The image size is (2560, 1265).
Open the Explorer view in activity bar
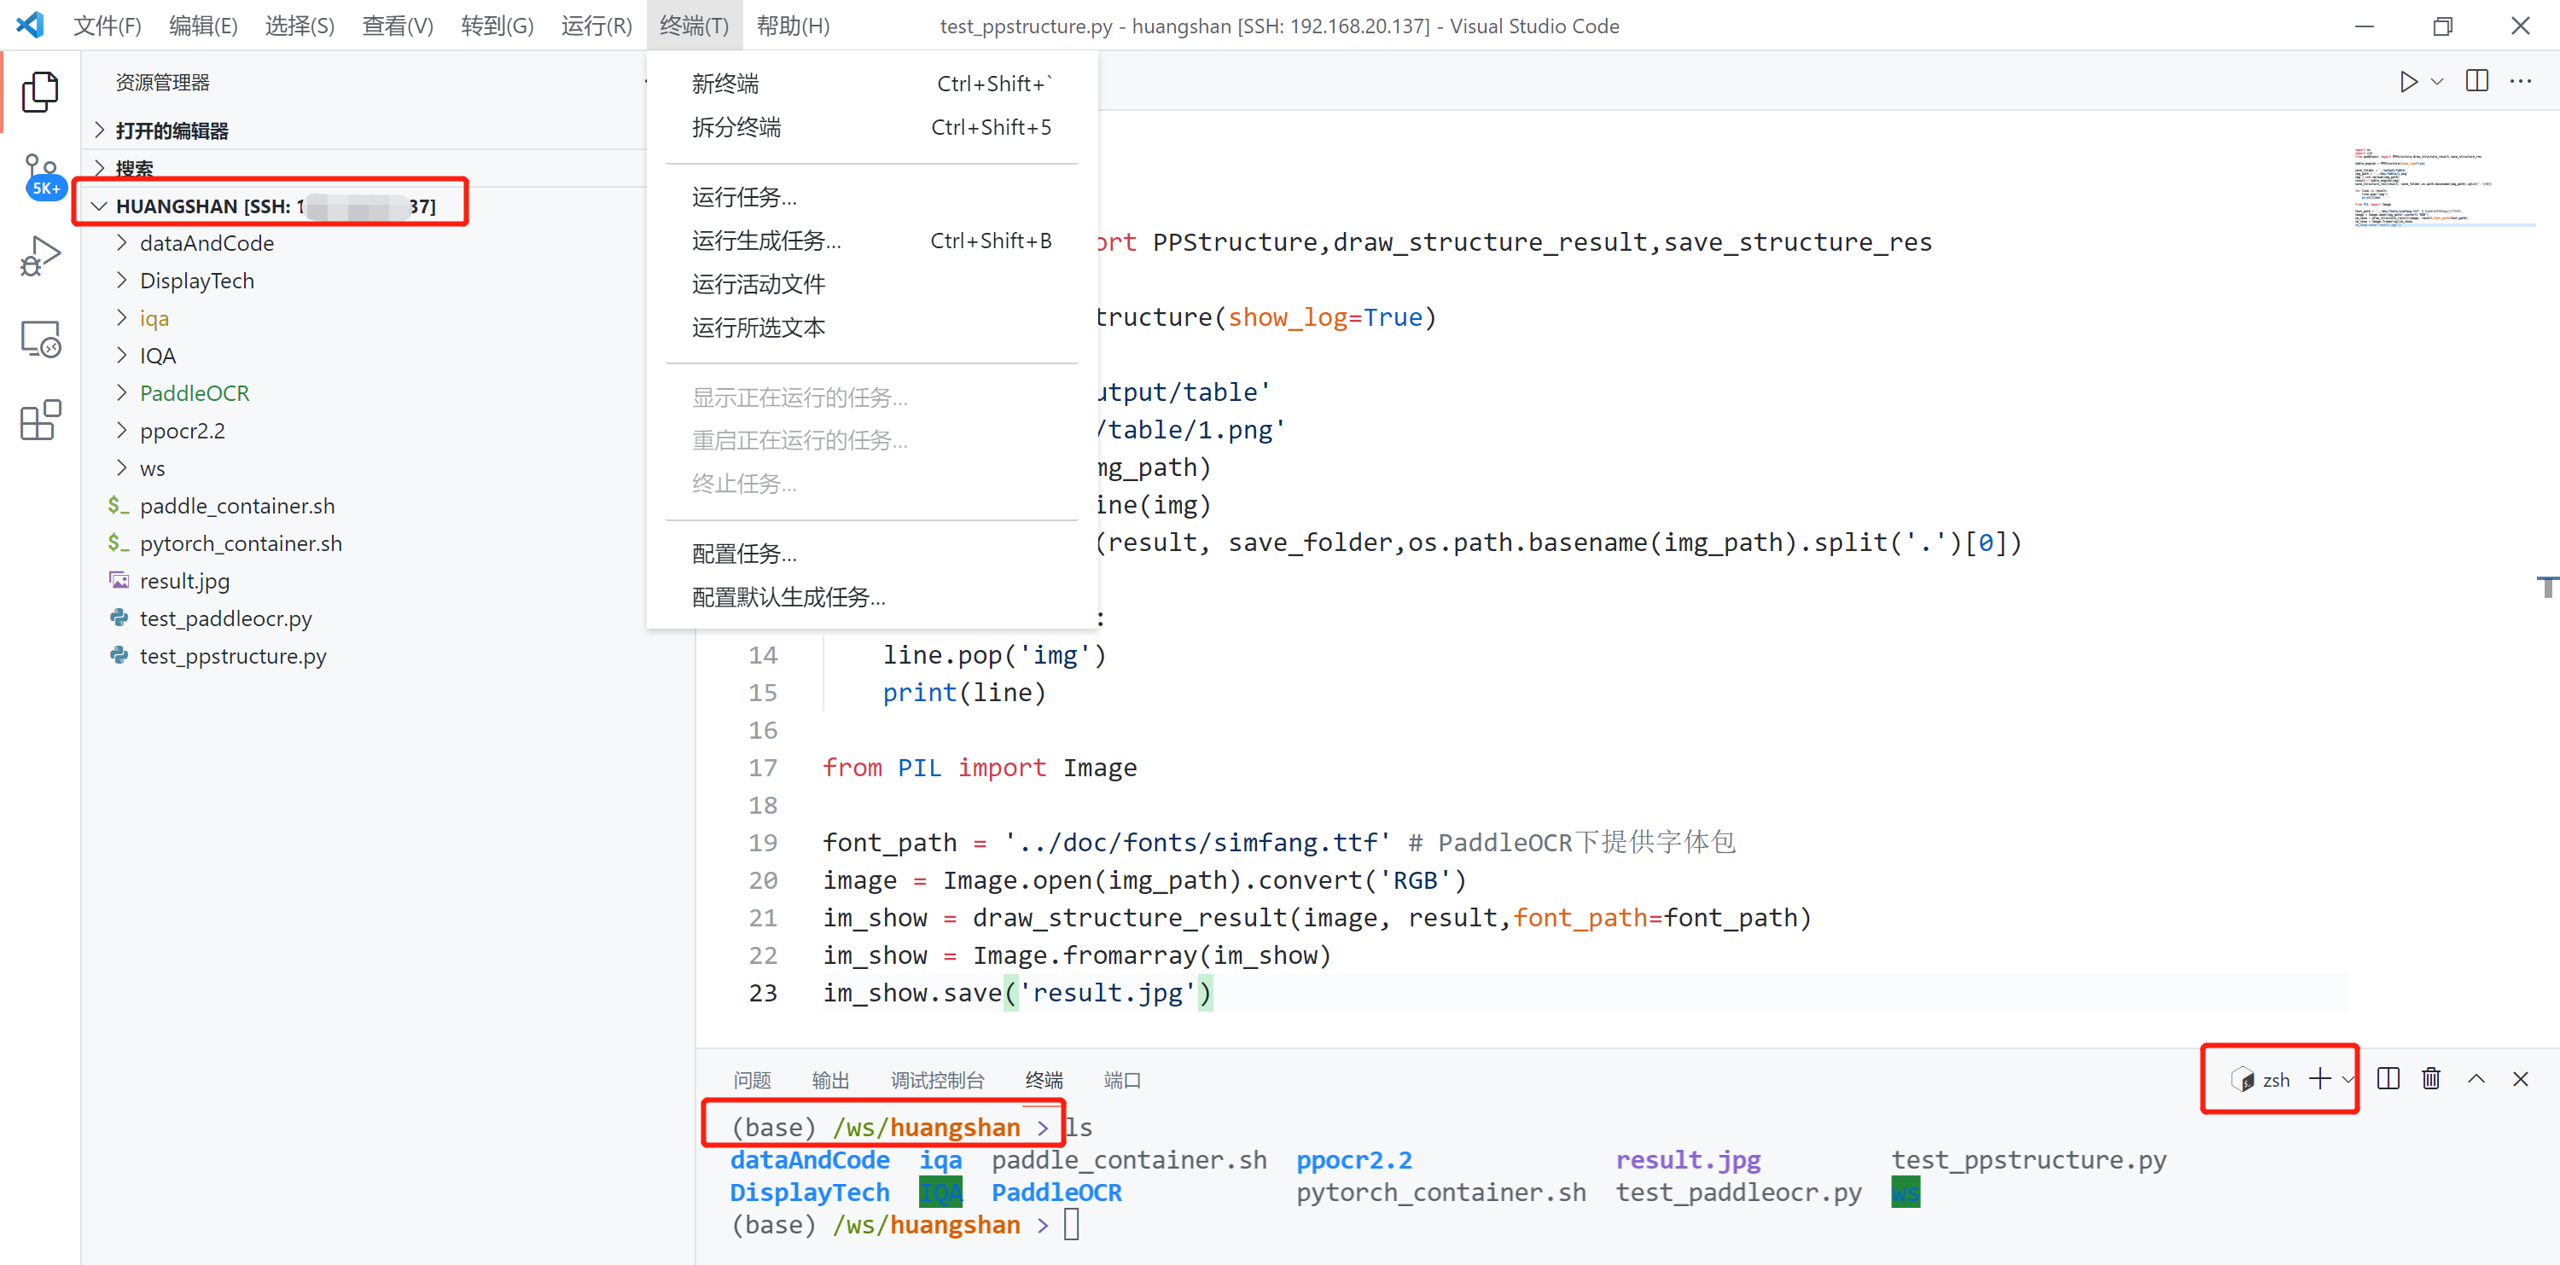[x=40, y=91]
